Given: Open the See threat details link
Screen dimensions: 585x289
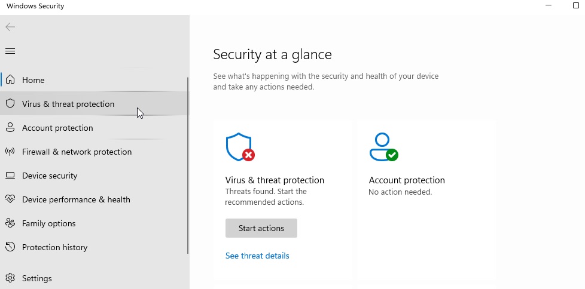Looking at the screenshot, I should pos(257,256).
